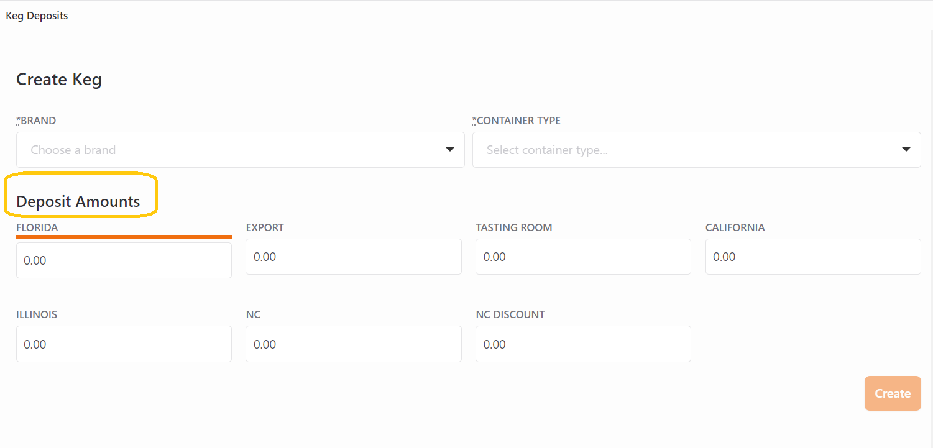Click the Deposit Amounts section heading
933x448 pixels.
point(78,201)
